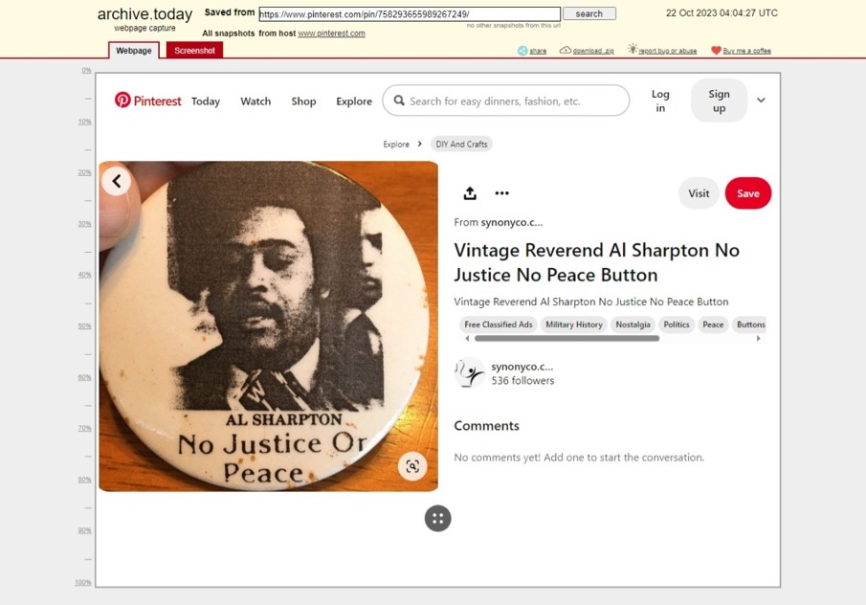Select the Peace tag
Viewport: 866px width, 605px height.
click(x=713, y=325)
